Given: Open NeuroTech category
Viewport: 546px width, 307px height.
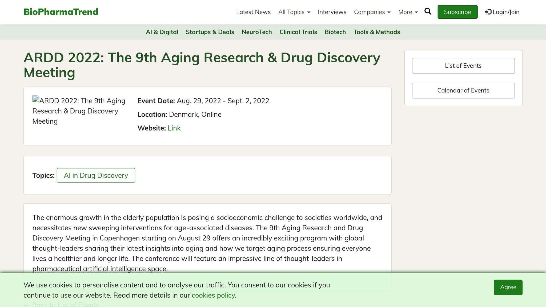Looking at the screenshot, I should [257, 32].
